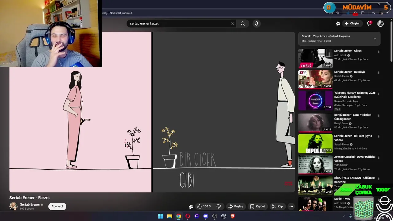393x221 pixels.
Task: Open options menu for Zeynep Casalini - Duvar
Action: [379, 157]
